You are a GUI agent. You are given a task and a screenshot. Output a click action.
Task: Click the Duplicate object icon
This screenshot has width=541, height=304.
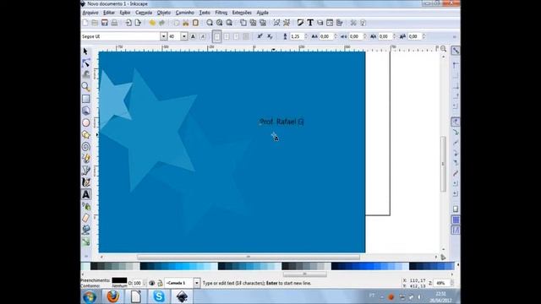click(x=243, y=23)
